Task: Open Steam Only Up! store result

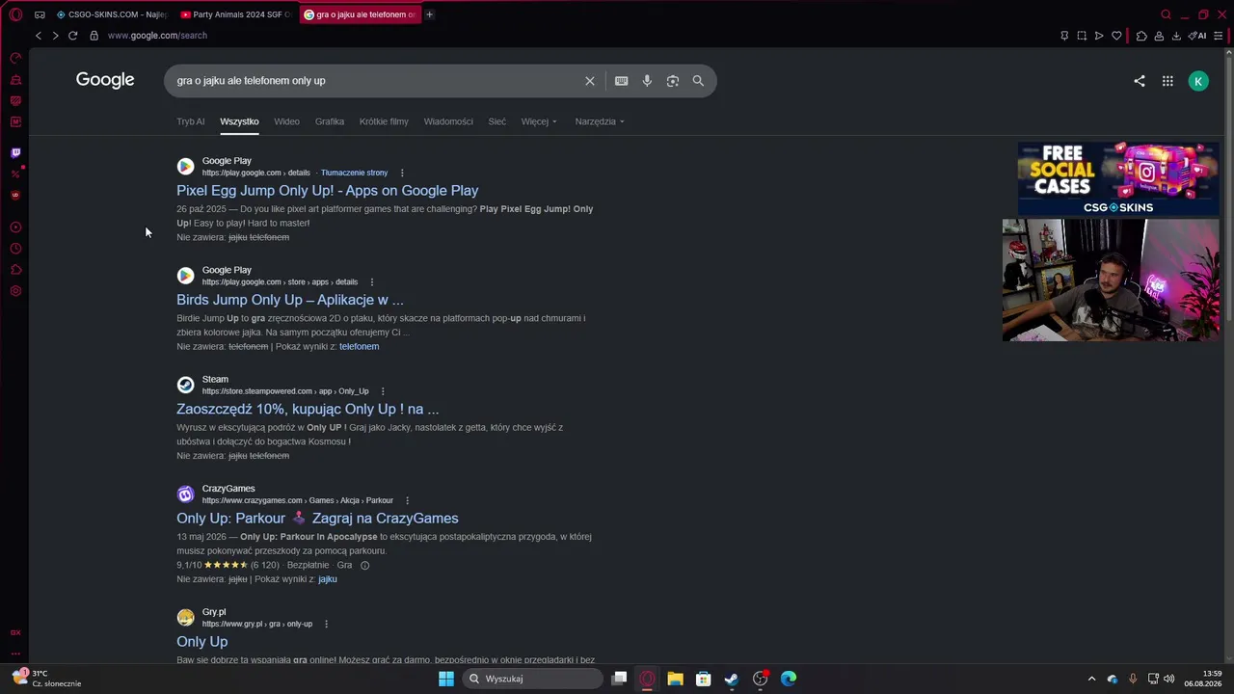Action: pos(308,410)
